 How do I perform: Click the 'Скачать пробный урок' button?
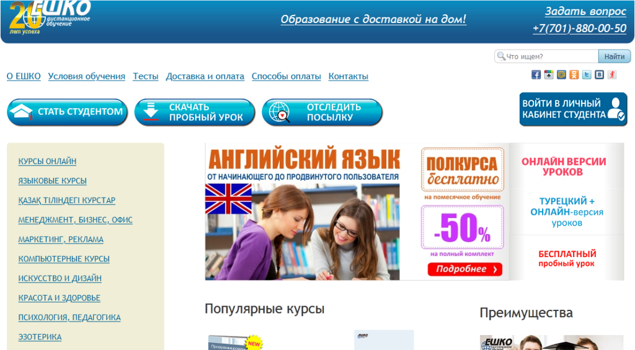coord(195,112)
